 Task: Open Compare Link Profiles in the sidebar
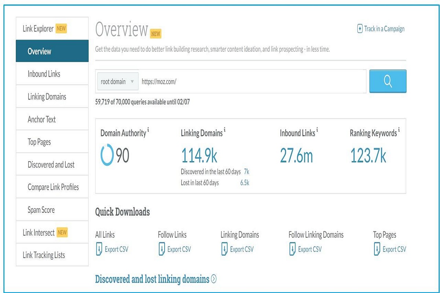pos(52,187)
